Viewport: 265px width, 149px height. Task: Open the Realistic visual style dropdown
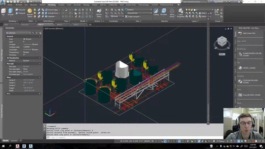pos(138,10)
